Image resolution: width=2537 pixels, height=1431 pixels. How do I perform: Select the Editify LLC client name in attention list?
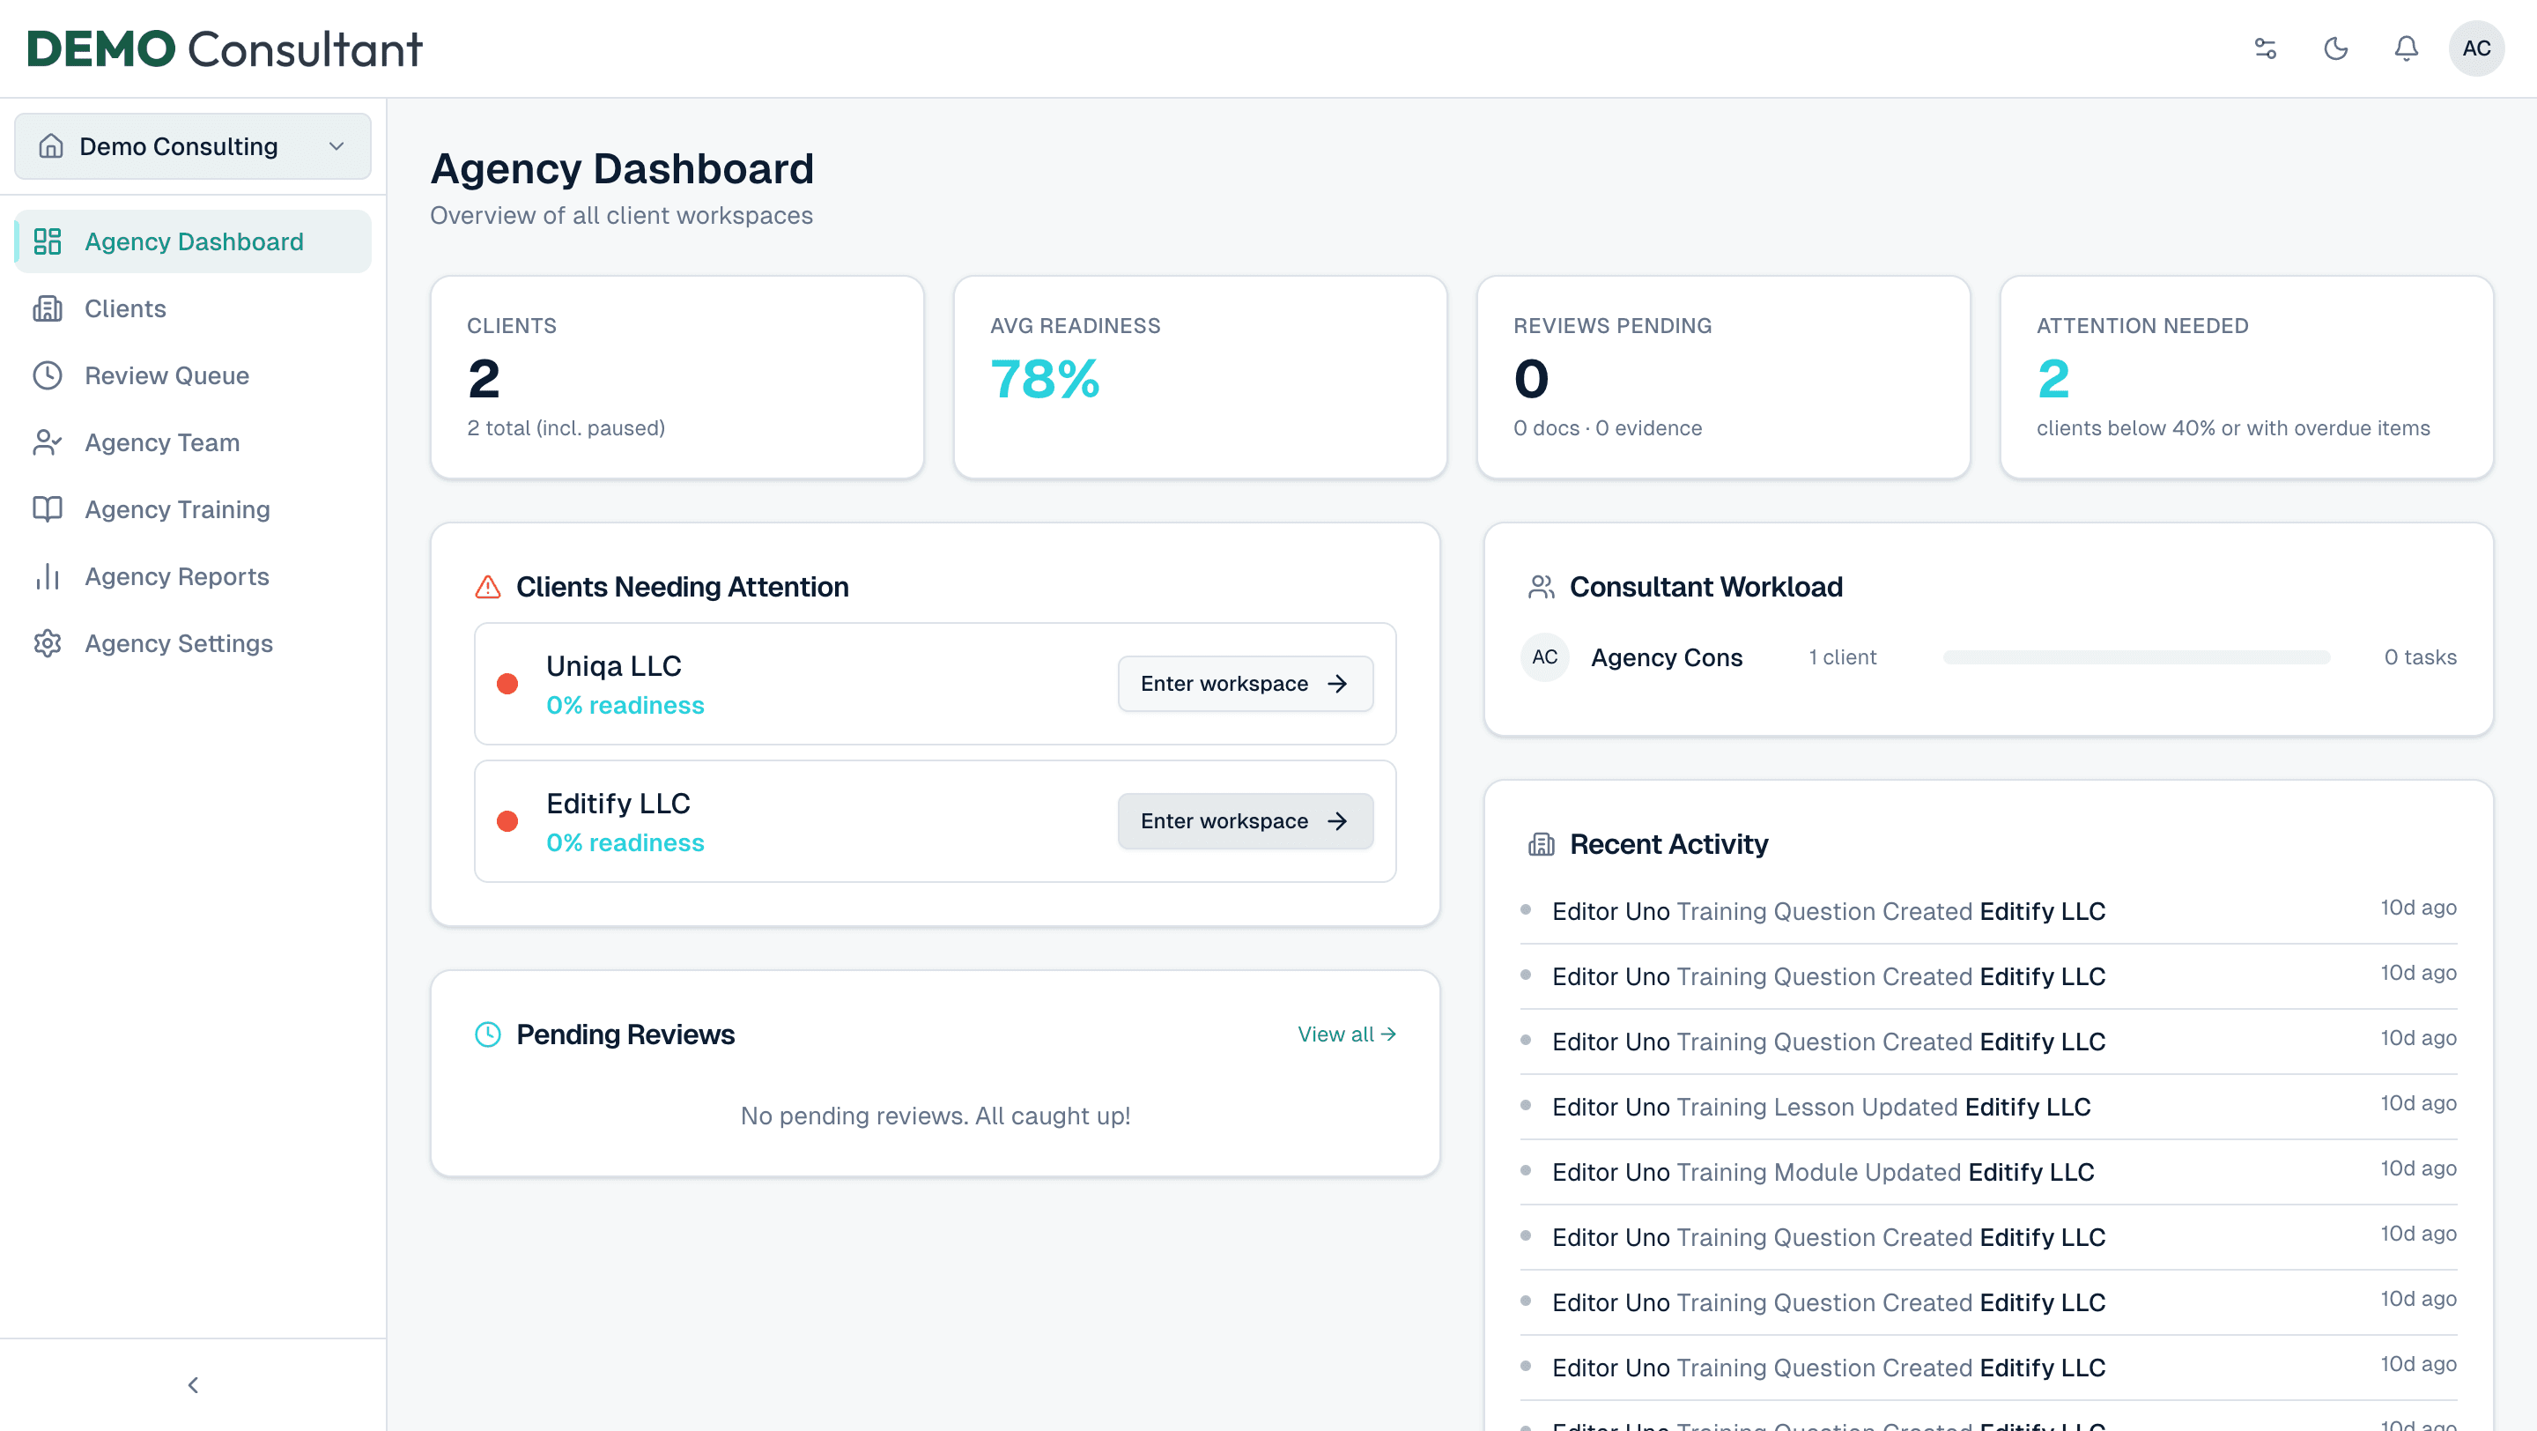(x=618, y=804)
